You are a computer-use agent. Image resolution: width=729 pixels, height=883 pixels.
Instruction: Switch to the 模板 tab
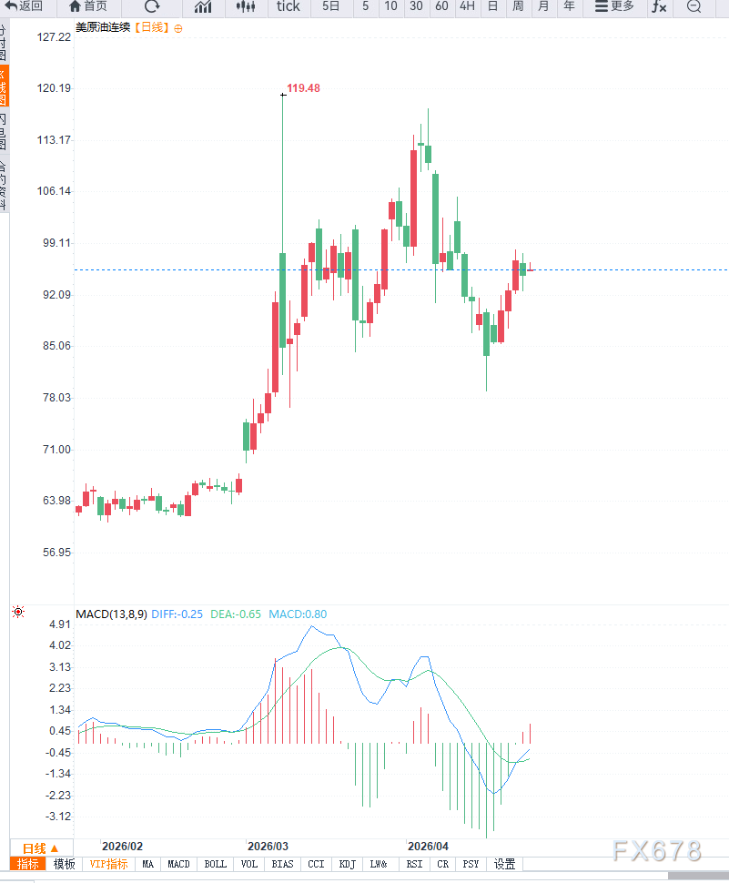[x=65, y=864]
